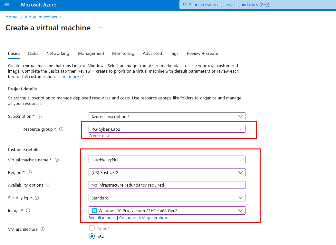Screen dimensions: 336x245
Task: Switch to the Review + create tab
Action: pyautogui.click(x=202, y=53)
